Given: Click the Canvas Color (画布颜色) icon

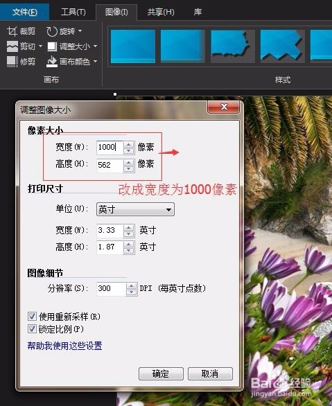Looking at the screenshot, I should click(52, 62).
